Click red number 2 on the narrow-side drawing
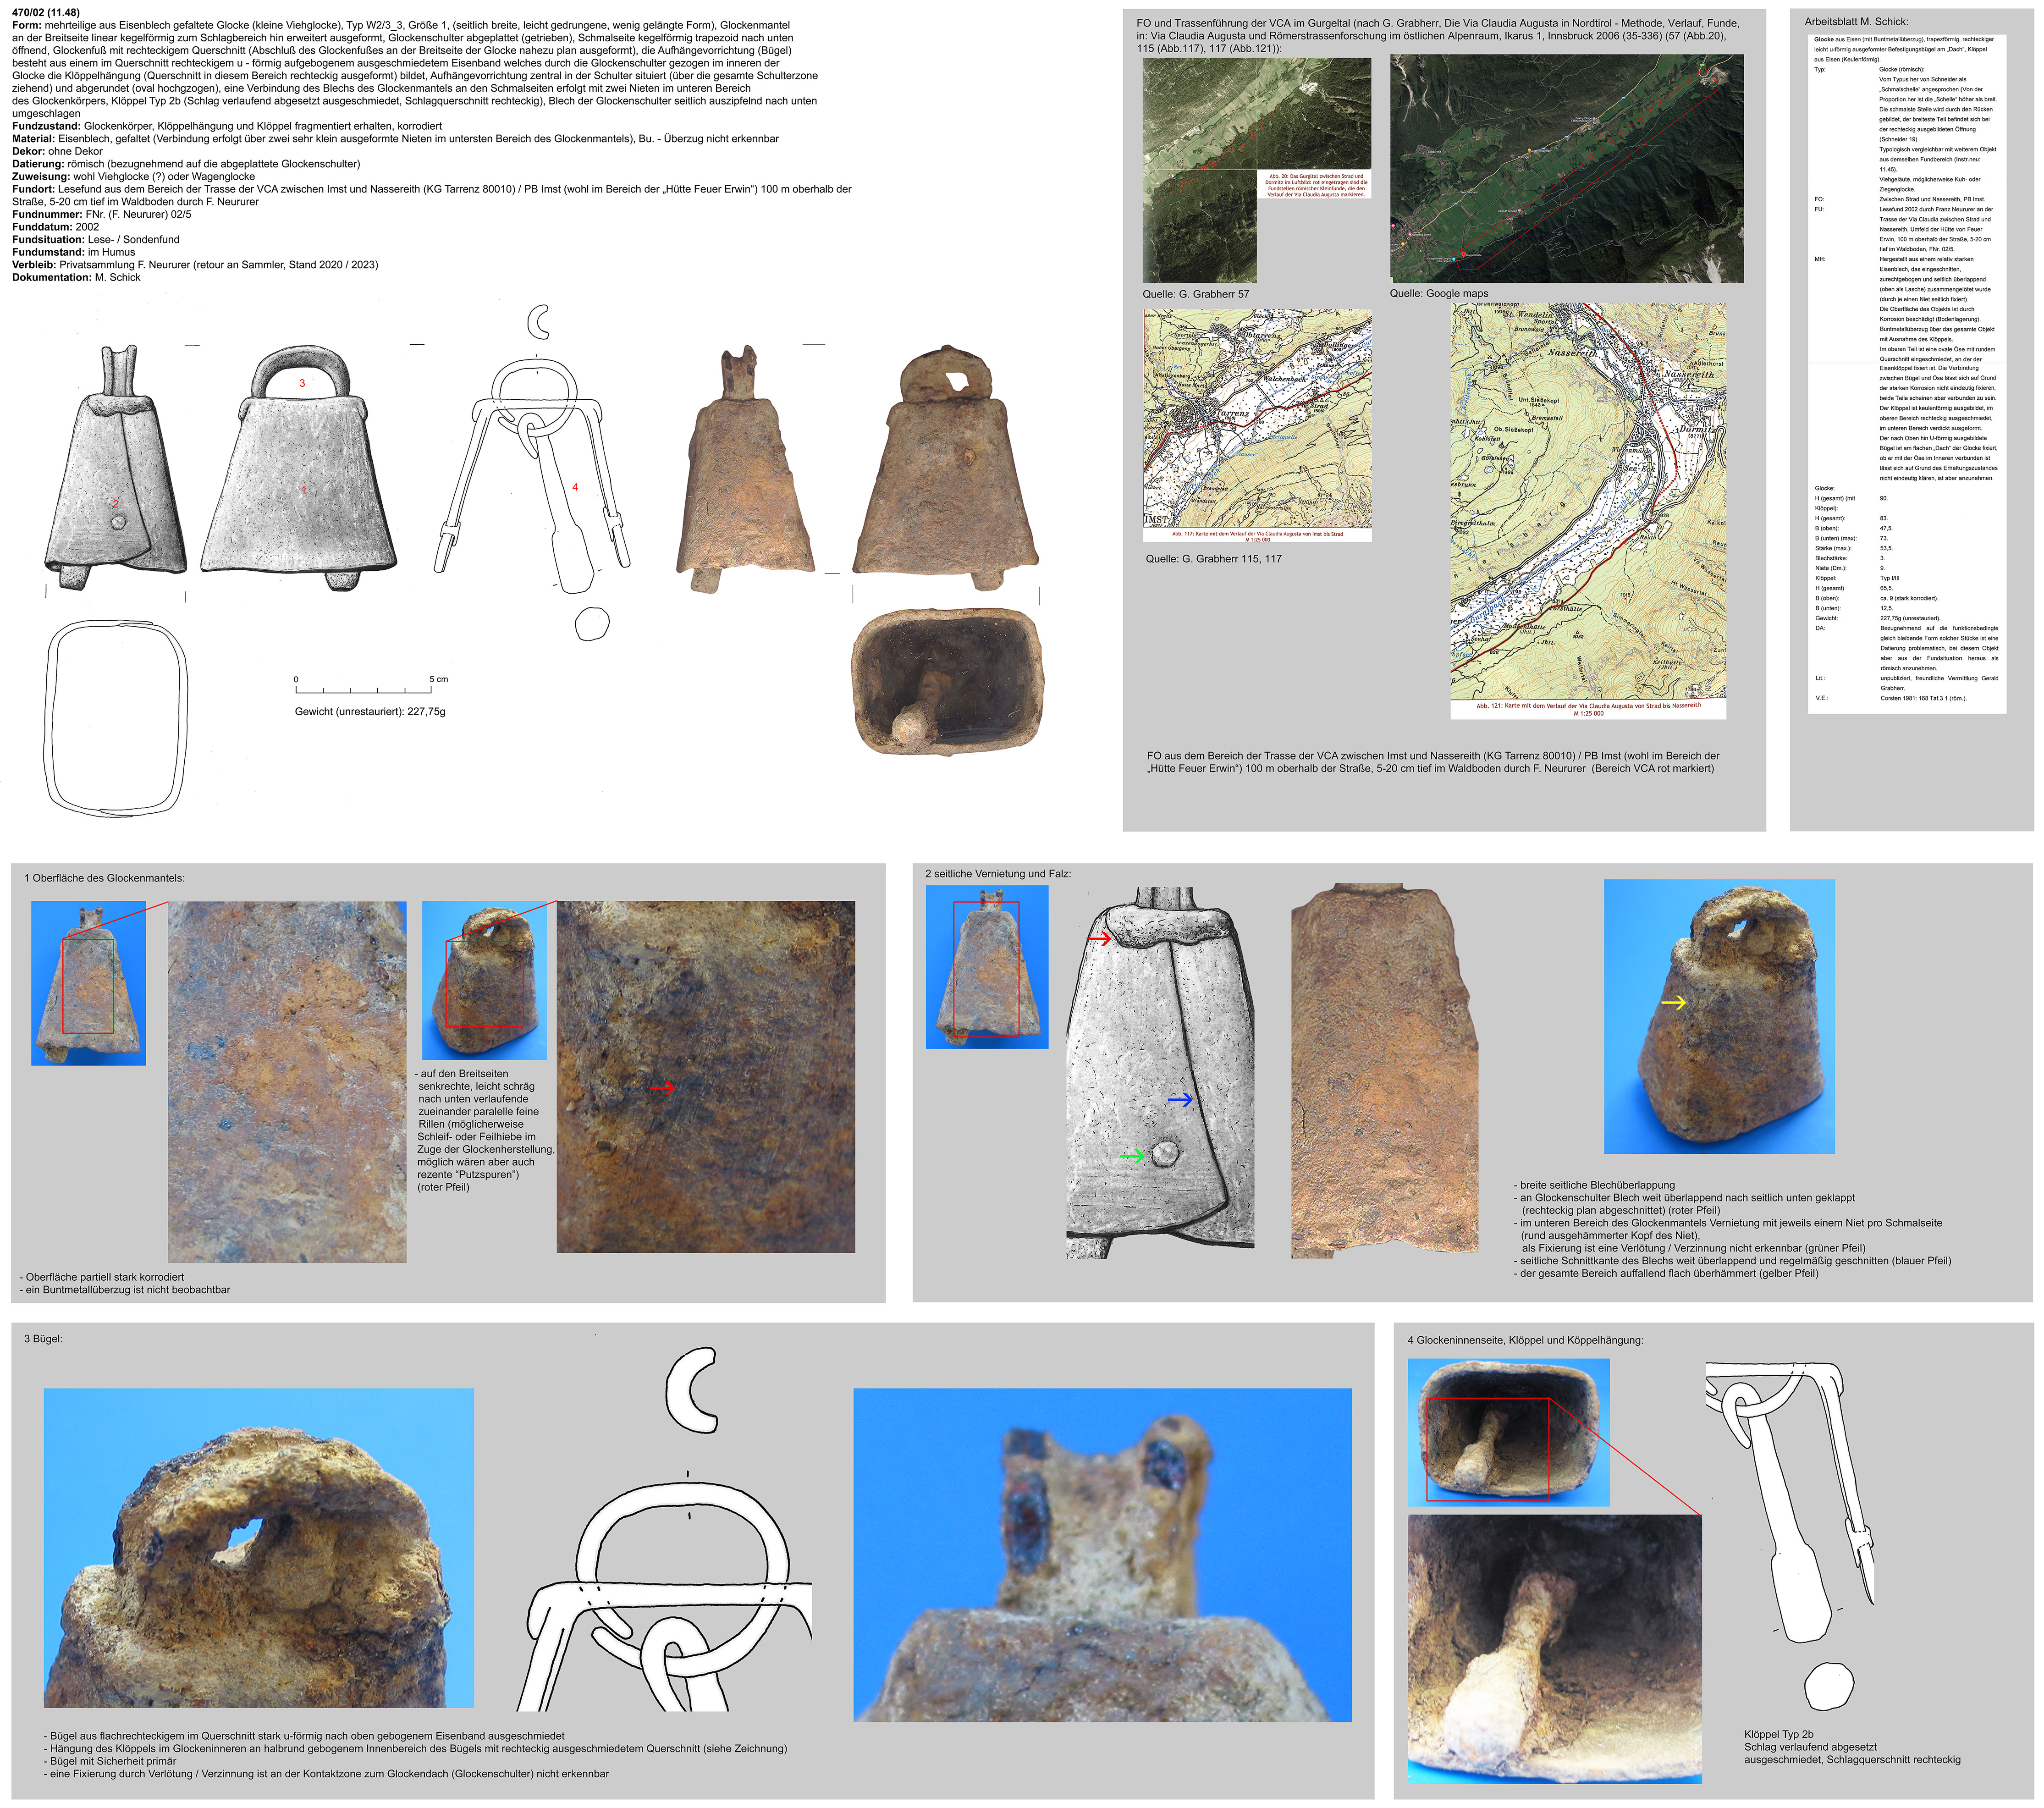This screenshot has height=1808, width=2044. (115, 504)
